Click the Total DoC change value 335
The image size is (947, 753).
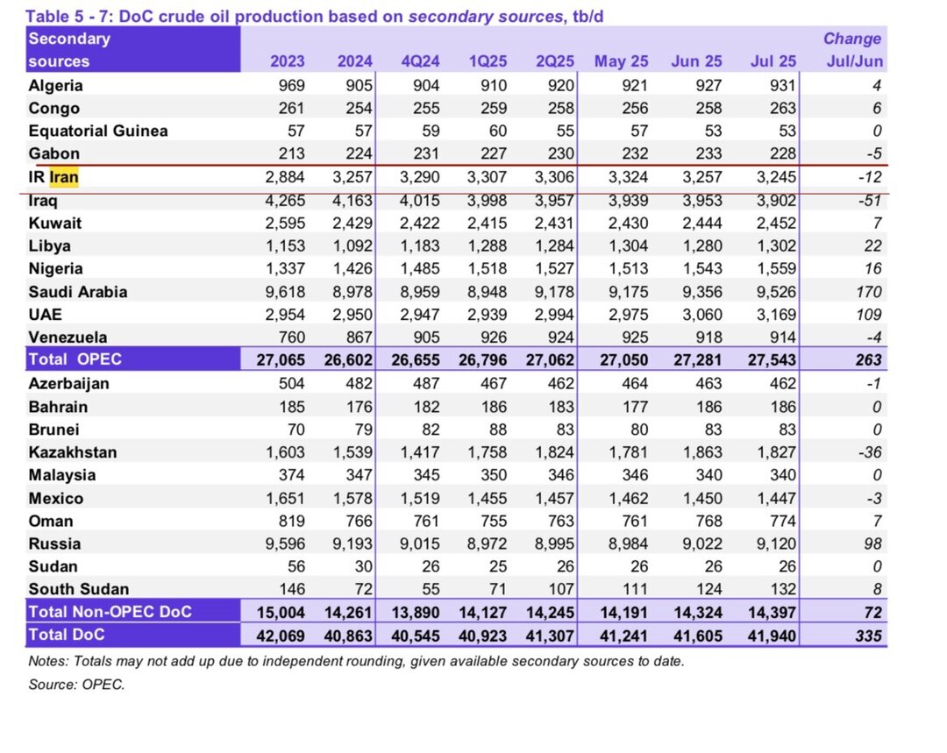click(867, 635)
